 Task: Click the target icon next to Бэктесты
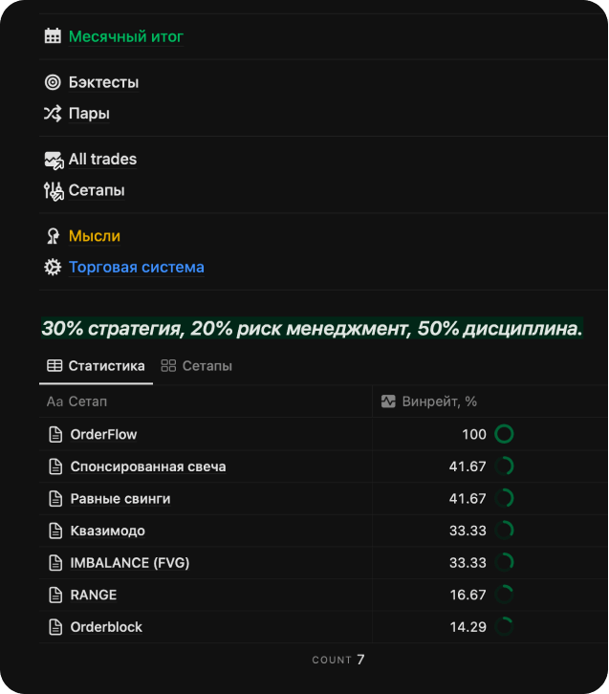[53, 82]
